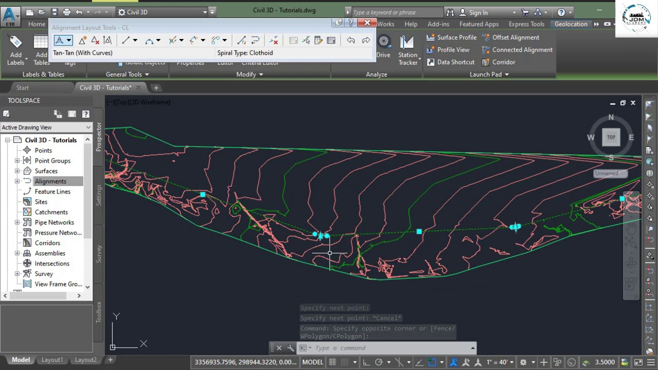Open Data Shortcut from Launch Pad
Image resolution: width=658 pixels, height=370 pixels.
click(x=451, y=62)
